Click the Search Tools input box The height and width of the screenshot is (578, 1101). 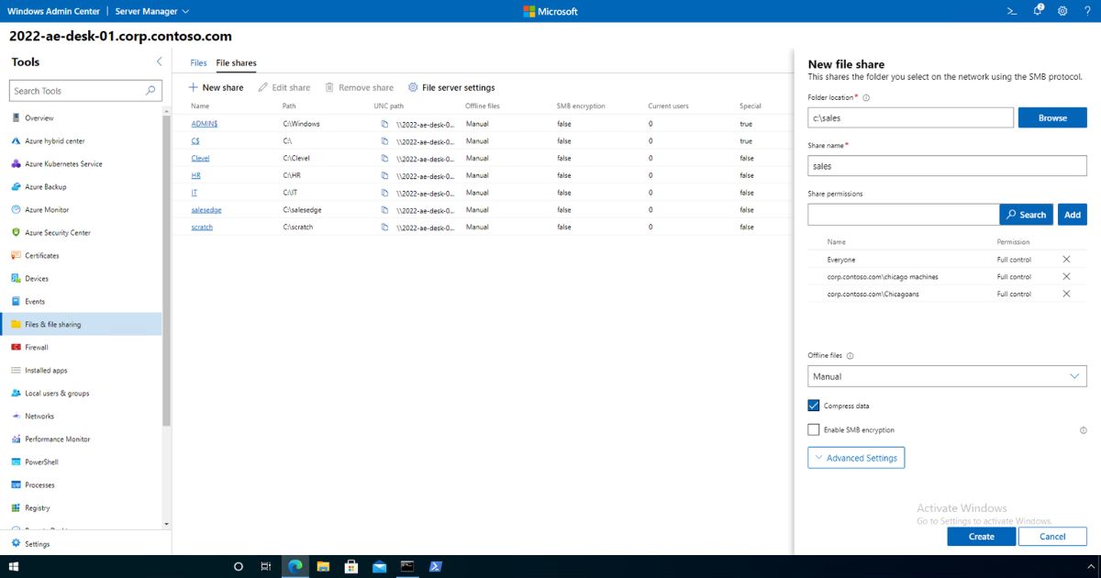tap(85, 91)
